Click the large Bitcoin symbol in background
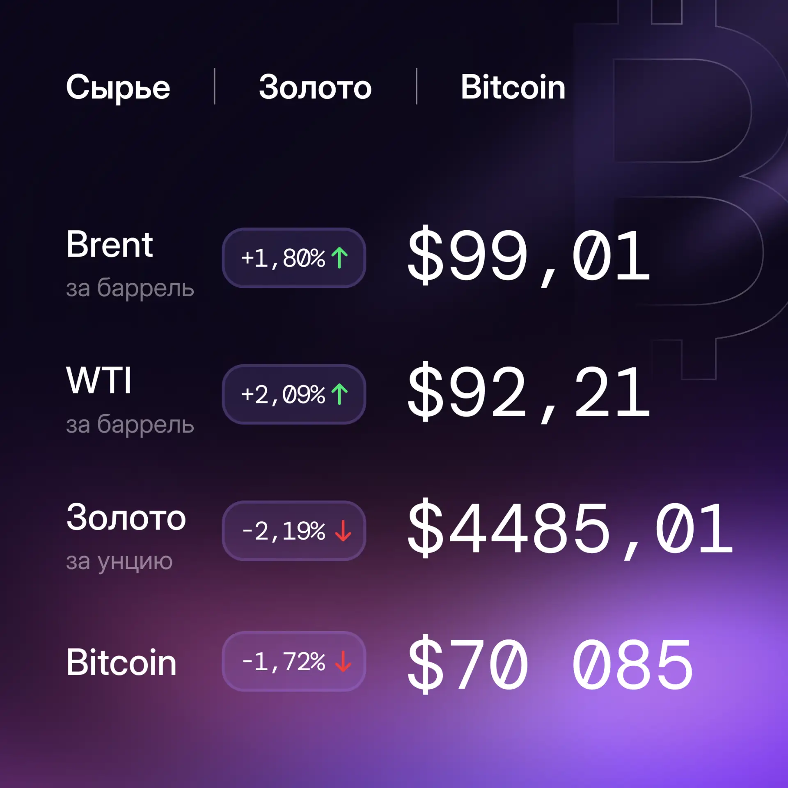Image resolution: width=788 pixels, height=788 pixels. coord(681,189)
